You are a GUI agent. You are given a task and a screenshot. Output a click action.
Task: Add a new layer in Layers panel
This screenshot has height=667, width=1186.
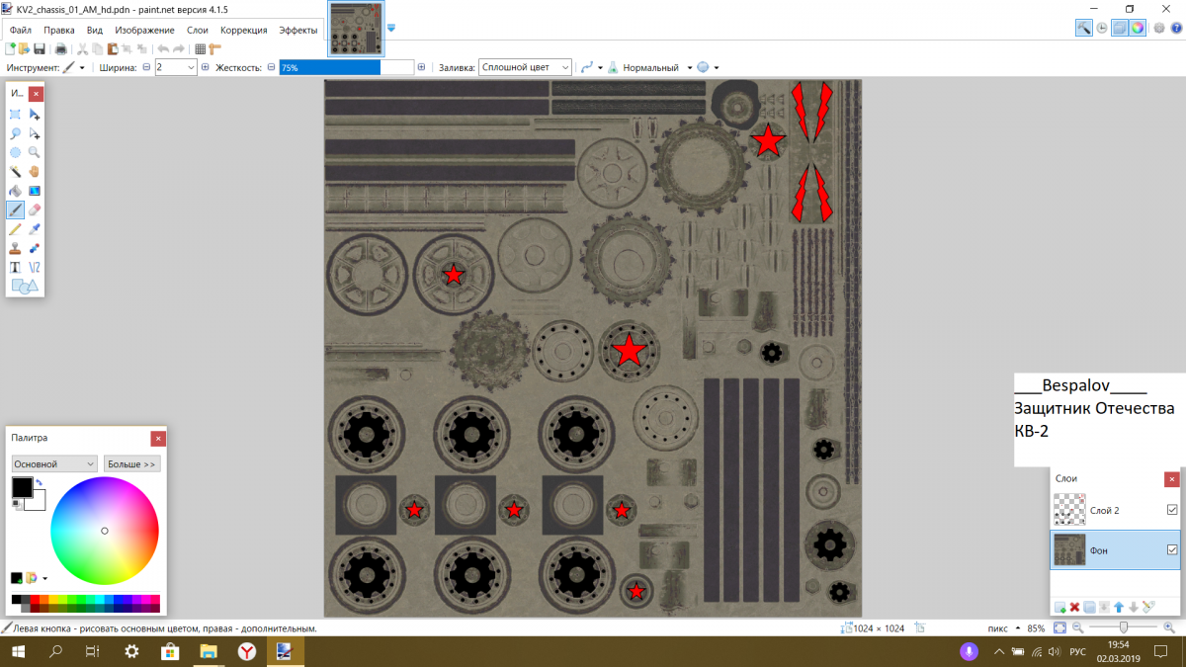tap(1059, 607)
